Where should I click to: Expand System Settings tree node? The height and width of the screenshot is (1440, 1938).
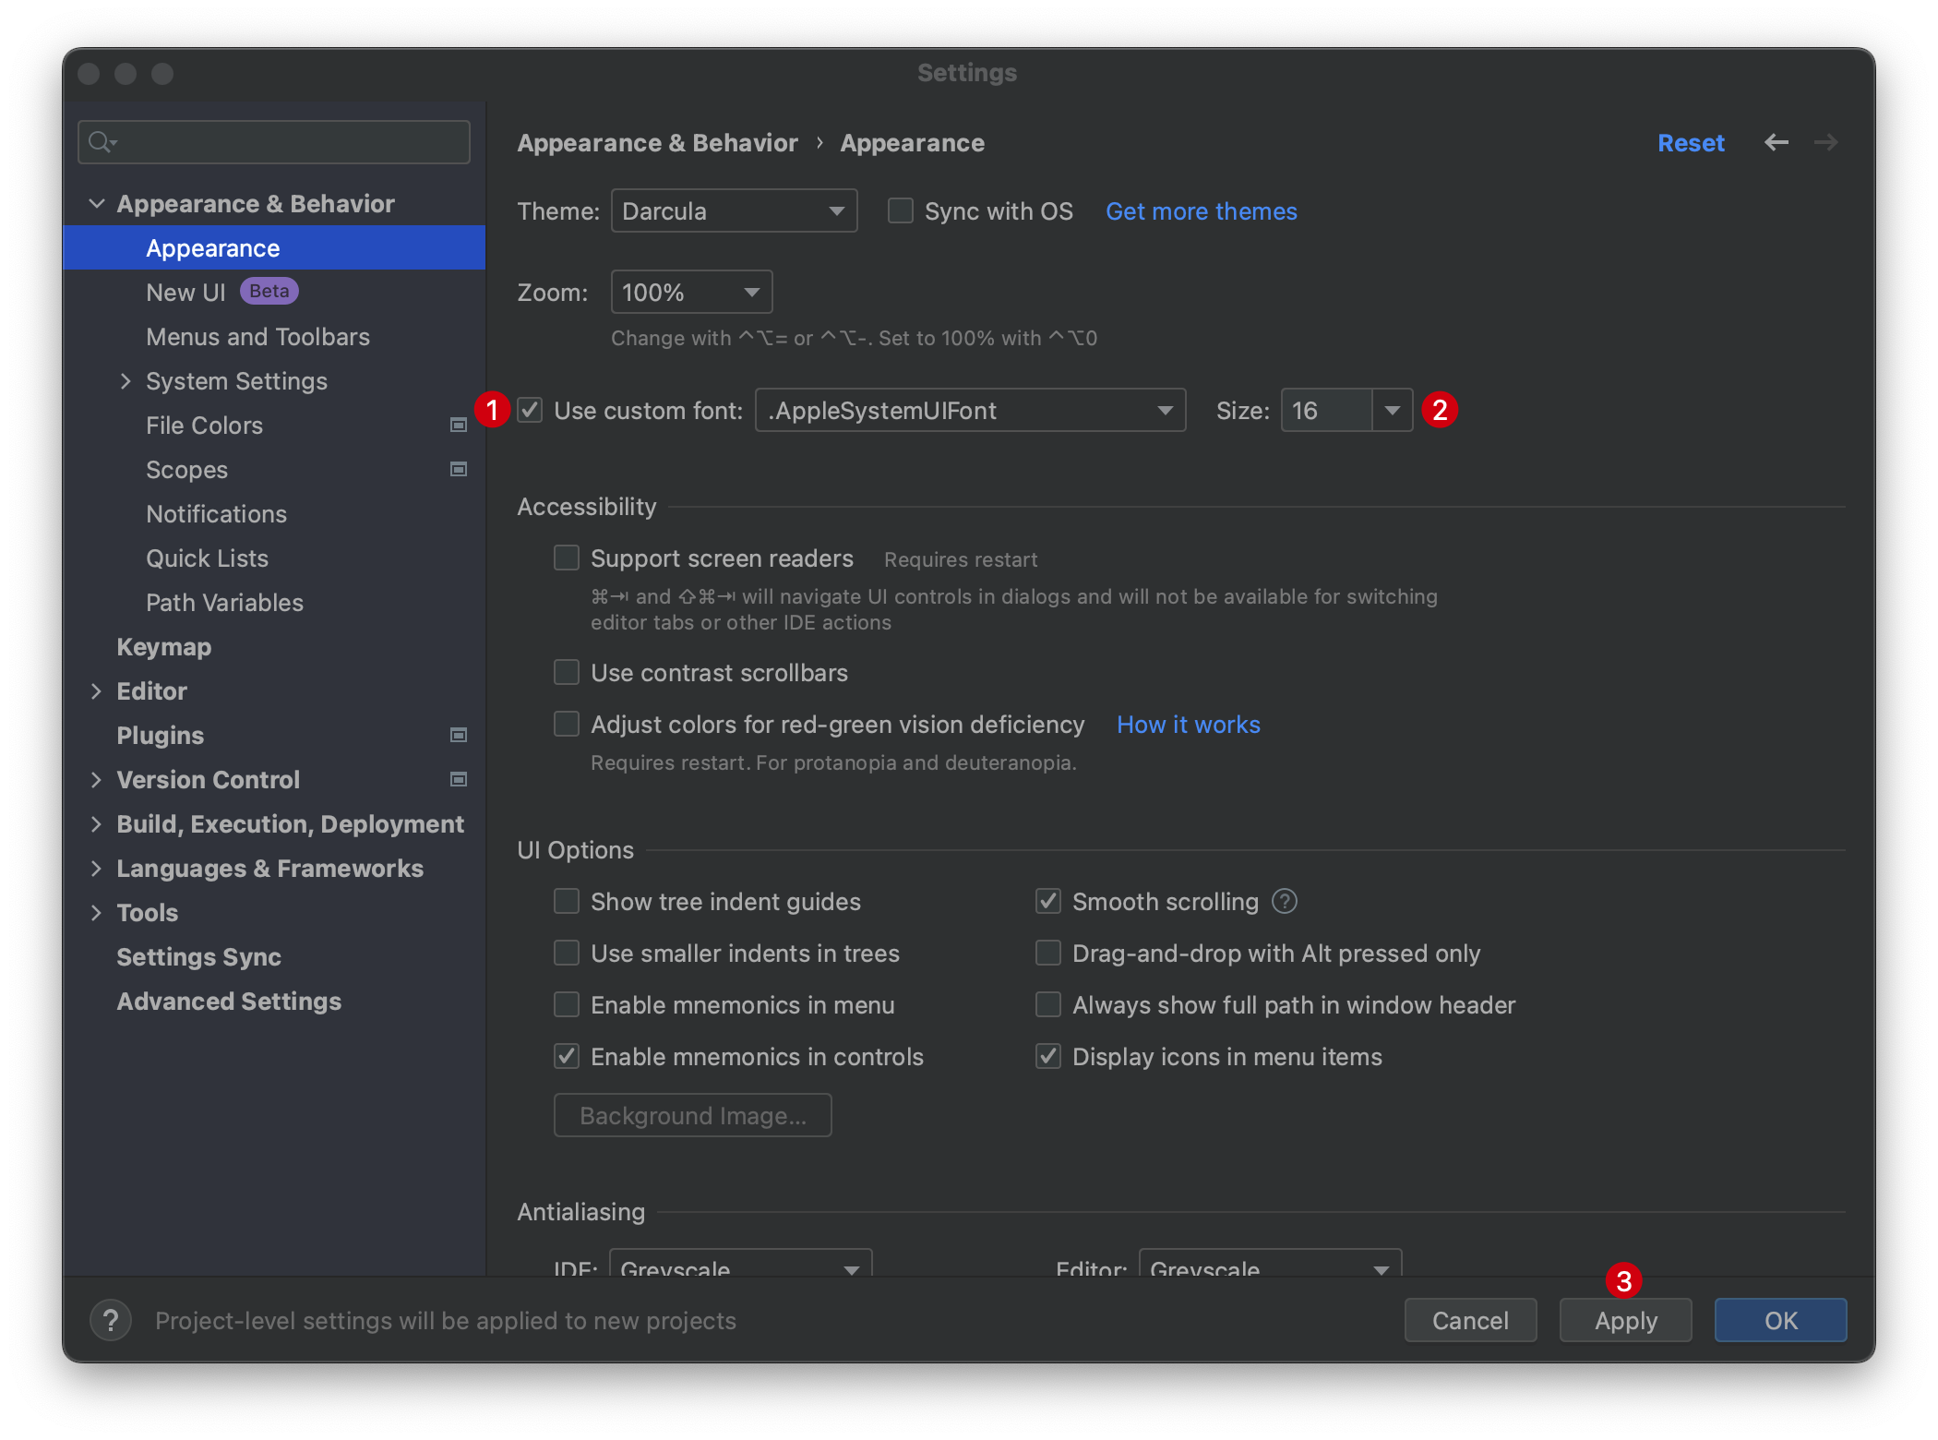[126, 380]
